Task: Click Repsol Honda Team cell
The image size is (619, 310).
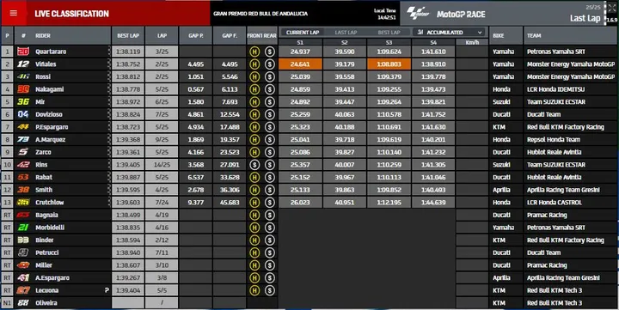Action: (x=554, y=139)
